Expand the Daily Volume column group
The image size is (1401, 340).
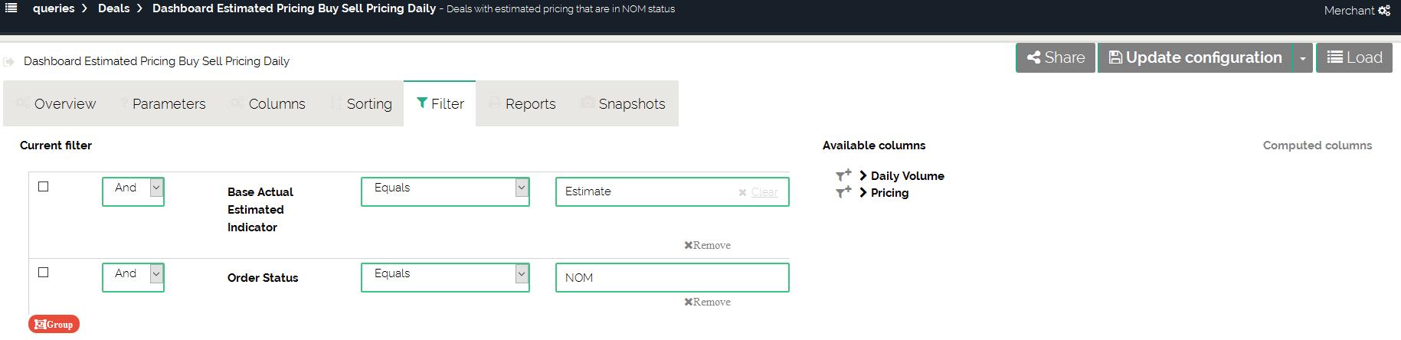click(863, 175)
